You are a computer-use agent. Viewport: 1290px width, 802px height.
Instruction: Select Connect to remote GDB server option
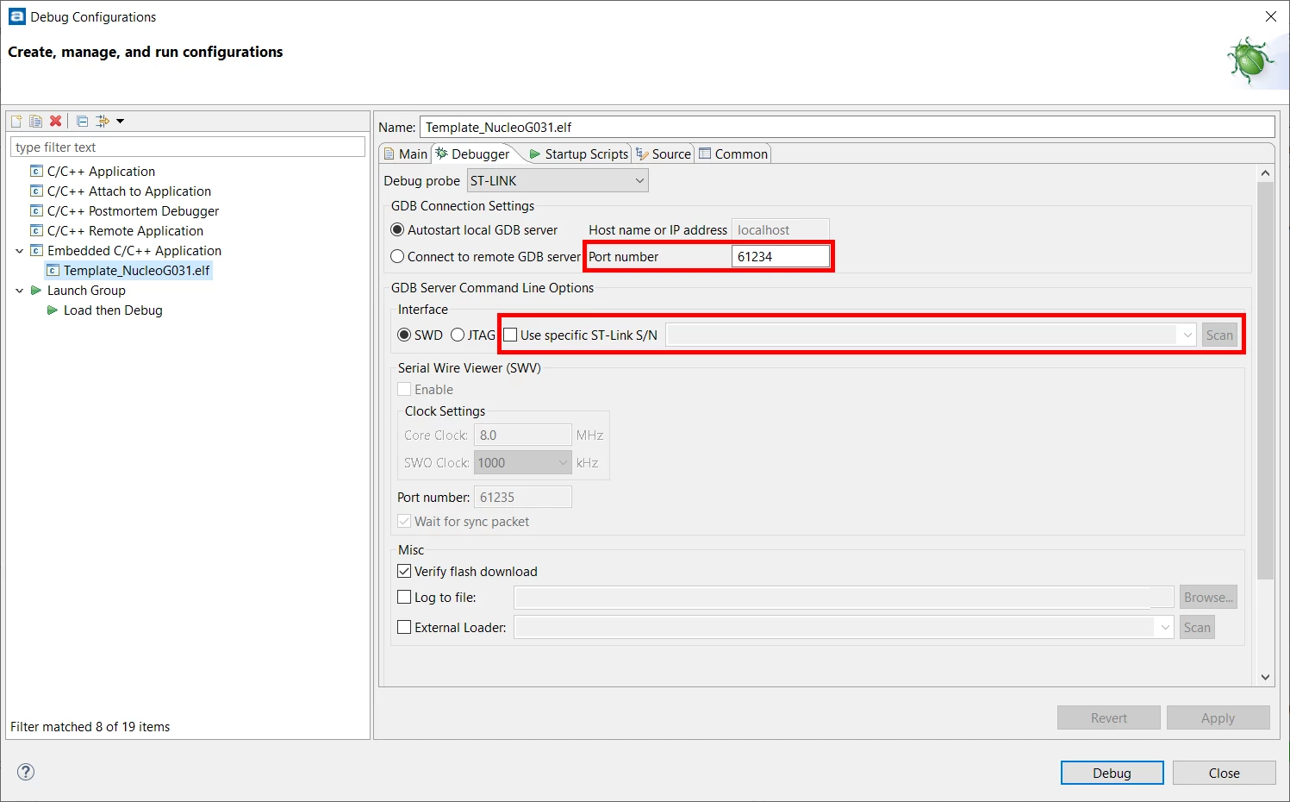397,256
